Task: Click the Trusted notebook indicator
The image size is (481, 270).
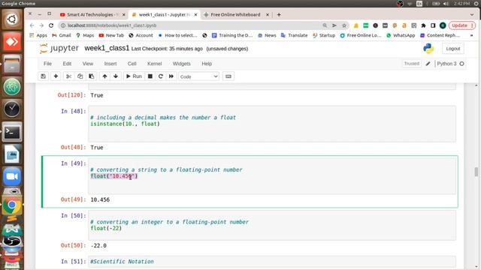Action: click(411, 64)
